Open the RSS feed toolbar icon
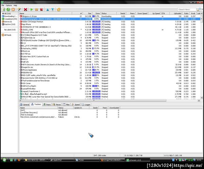This screenshot has width=204, height=169. click(x=13, y=9)
